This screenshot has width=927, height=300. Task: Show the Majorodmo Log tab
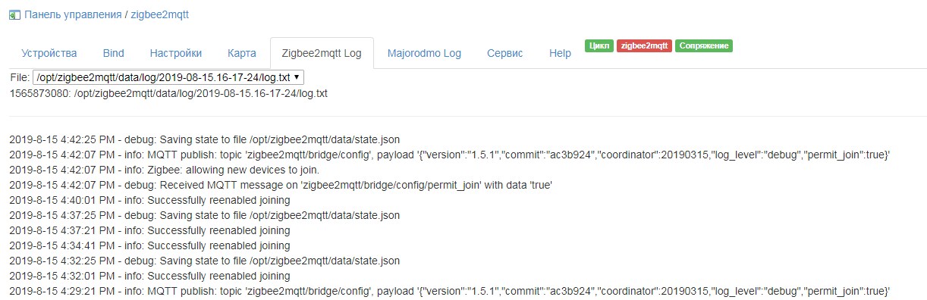(424, 53)
